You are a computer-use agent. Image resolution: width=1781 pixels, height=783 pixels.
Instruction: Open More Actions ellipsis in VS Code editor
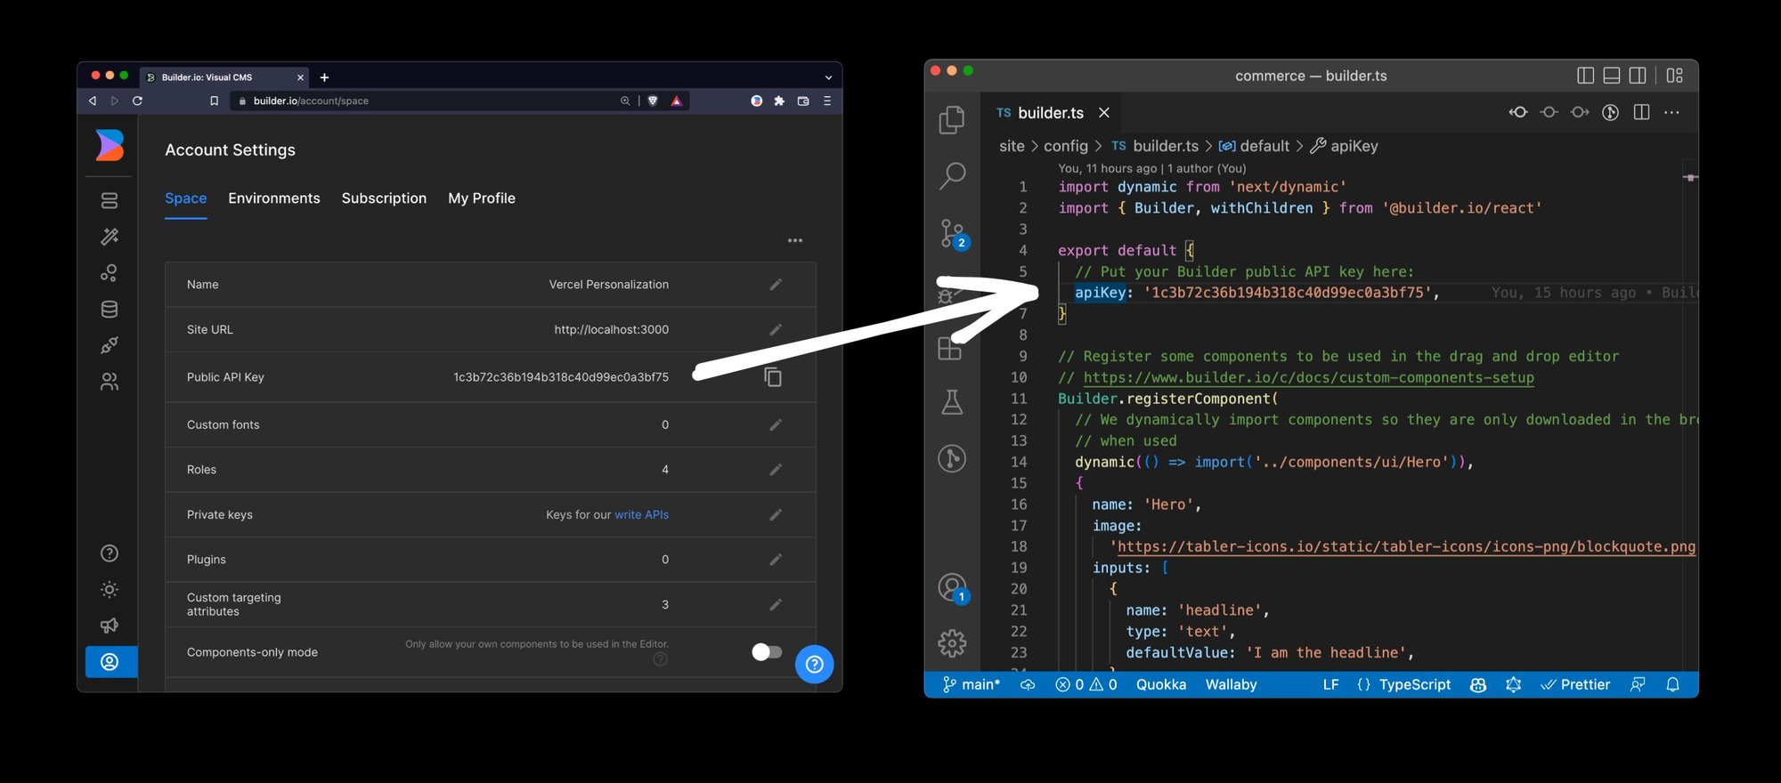tap(1671, 112)
